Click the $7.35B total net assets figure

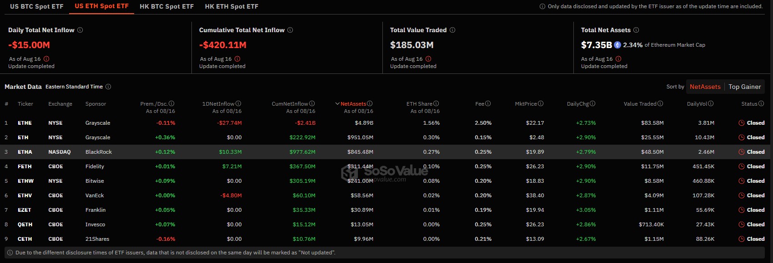[597, 45]
